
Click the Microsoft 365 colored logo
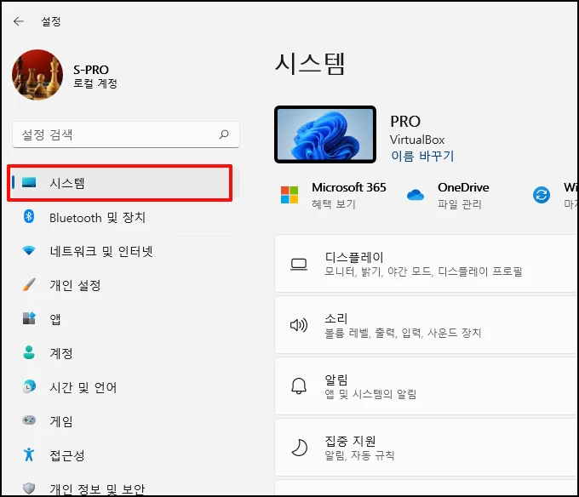tap(289, 195)
